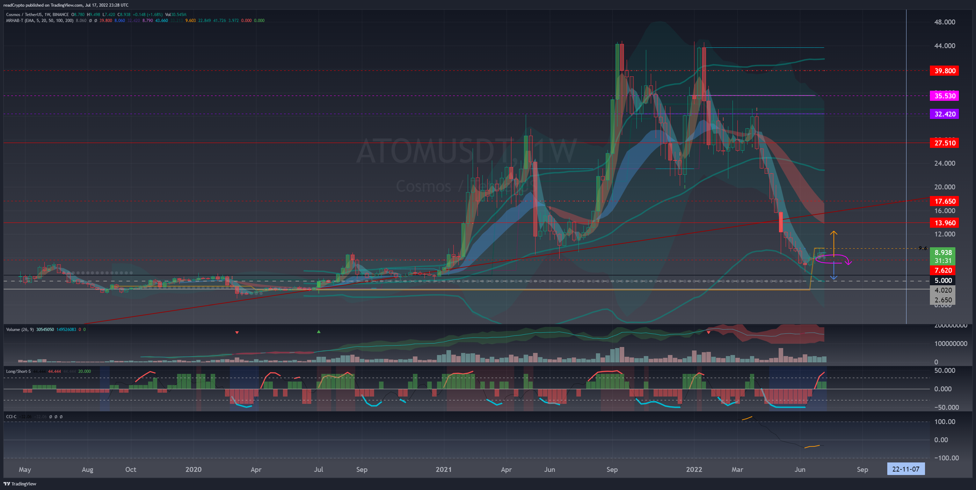Click the green up-triangle marker in the Volume pane
Screen dimensions: 976x490
point(319,331)
